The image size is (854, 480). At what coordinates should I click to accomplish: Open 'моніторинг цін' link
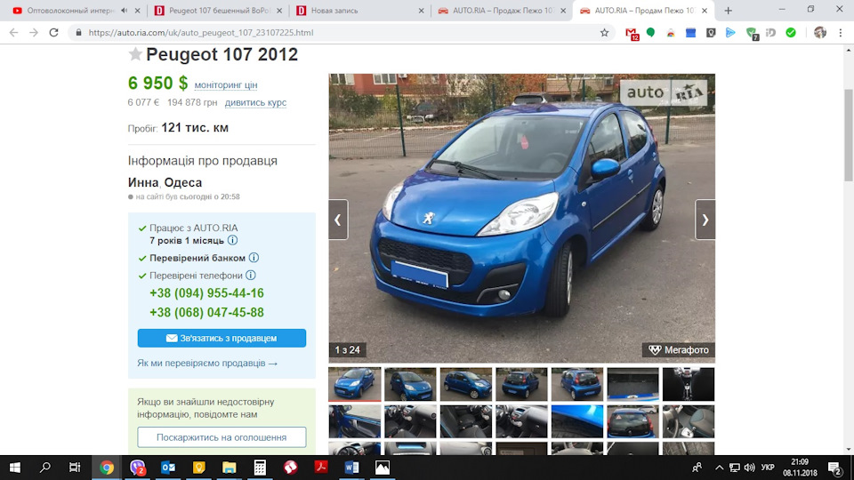[226, 85]
